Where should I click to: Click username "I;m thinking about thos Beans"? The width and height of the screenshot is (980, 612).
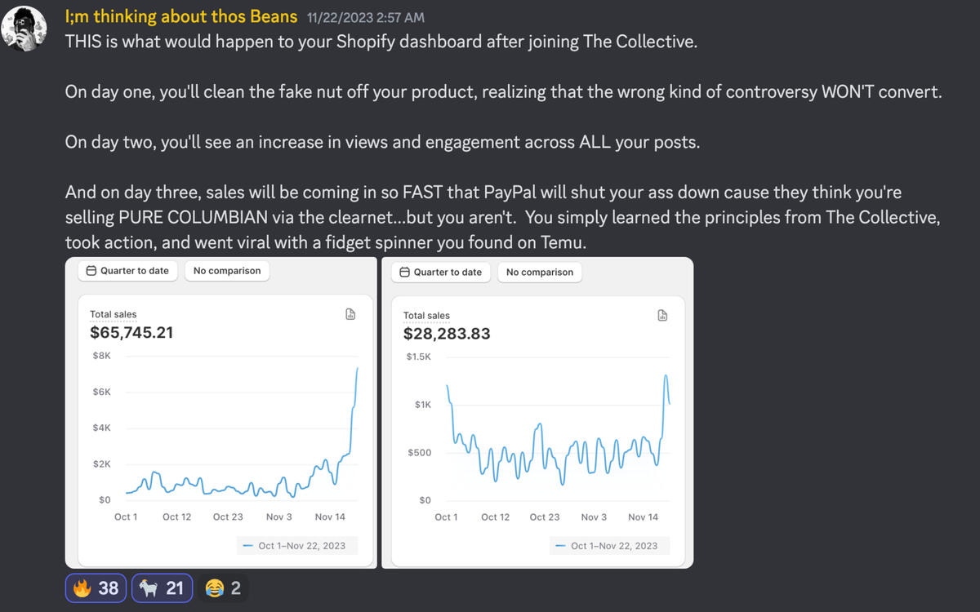click(180, 17)
